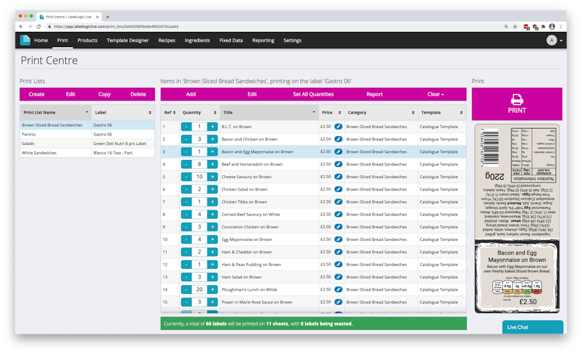Edit price for Corned Beef Savoury on White
Image resolution: width=582 pixels, height=354 pixels.
click(338, 214)
